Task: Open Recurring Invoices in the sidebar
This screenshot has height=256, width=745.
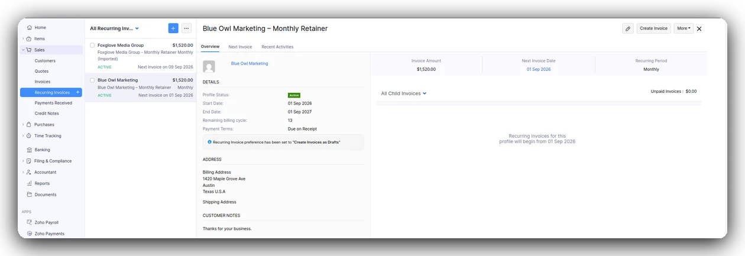Action: [51, 92]
